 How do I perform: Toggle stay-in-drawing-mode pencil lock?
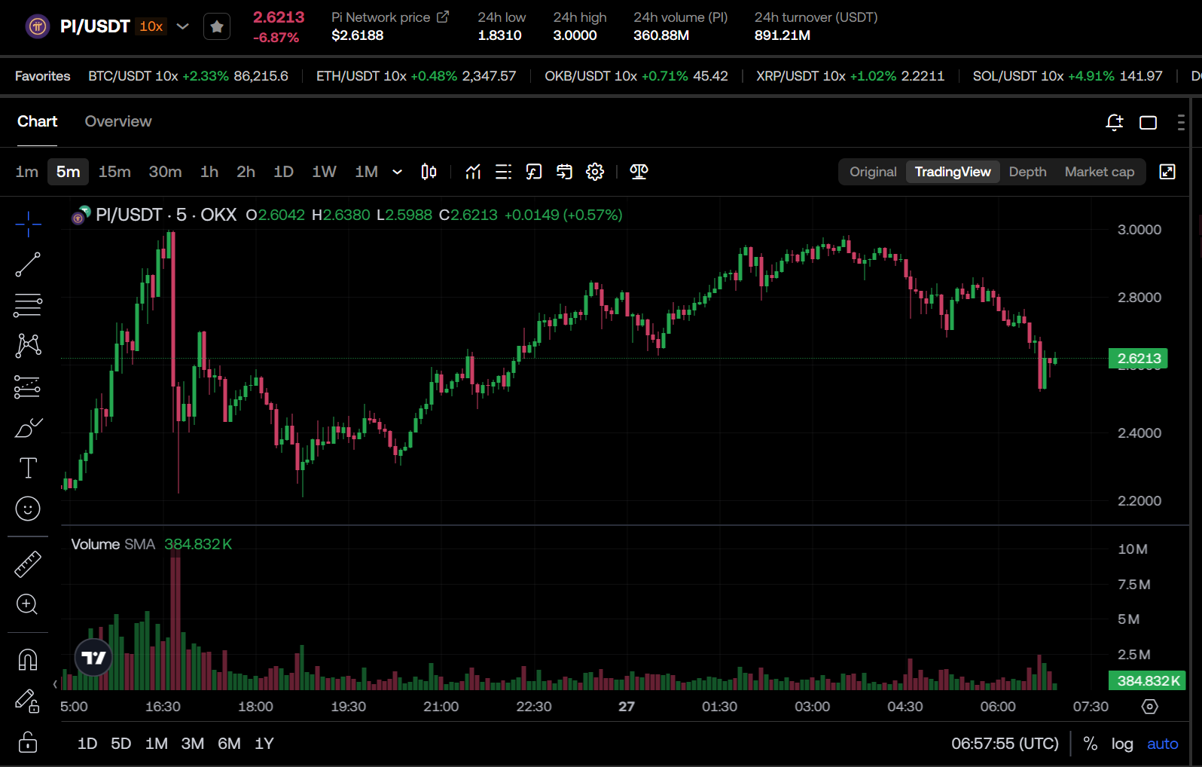28,701
